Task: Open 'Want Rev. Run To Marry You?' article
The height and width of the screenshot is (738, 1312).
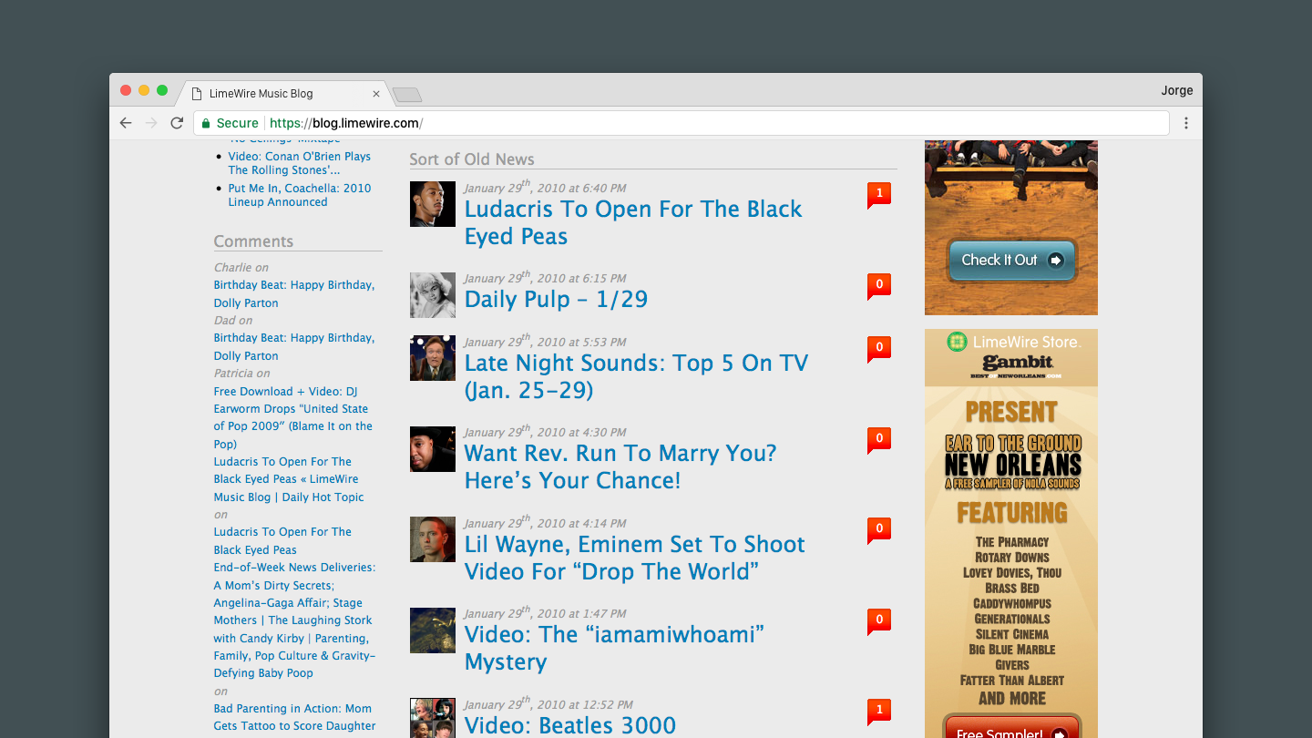Action: (620, 466)
